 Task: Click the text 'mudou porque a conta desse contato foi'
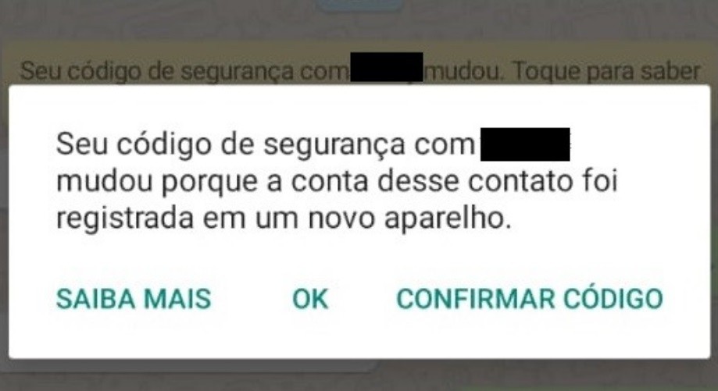coord(337,182)
